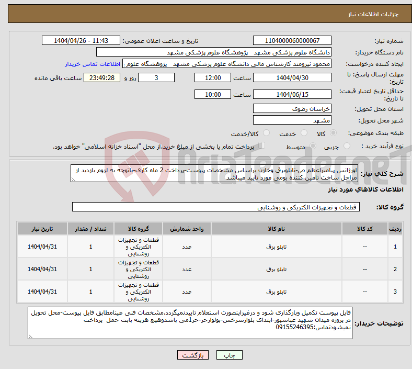
Task: Click the deadline time field 12:00
Action: 213,78
